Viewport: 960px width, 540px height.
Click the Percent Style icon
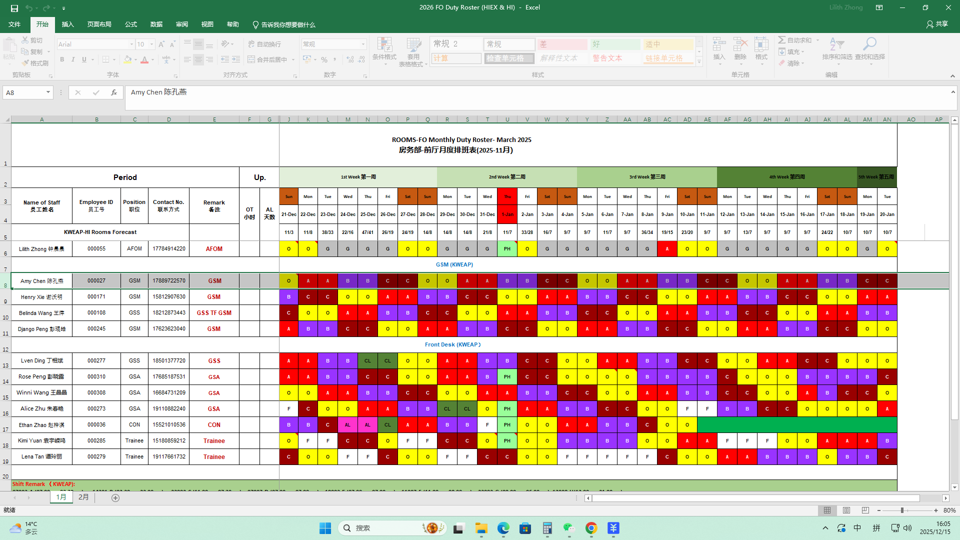[324, 59]
